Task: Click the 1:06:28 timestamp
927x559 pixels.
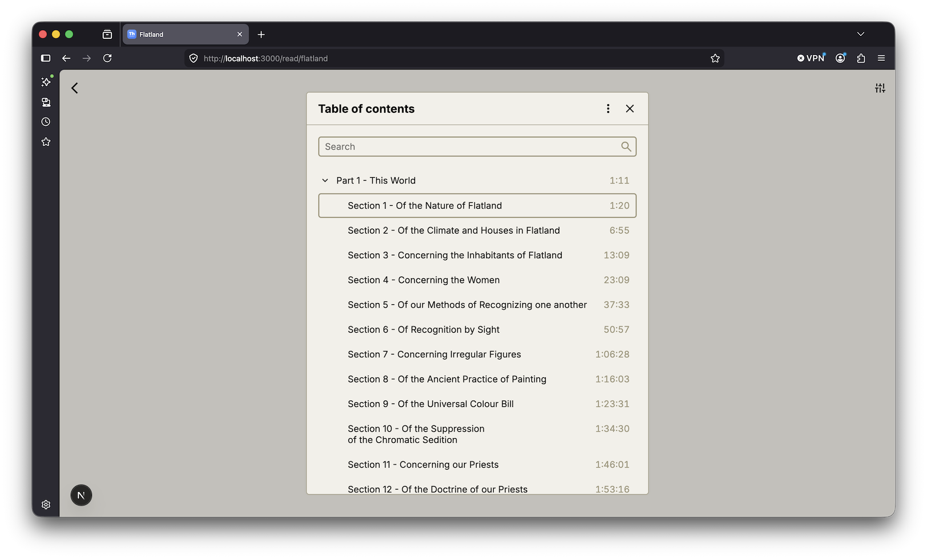Action: click(x=612, y=354)
